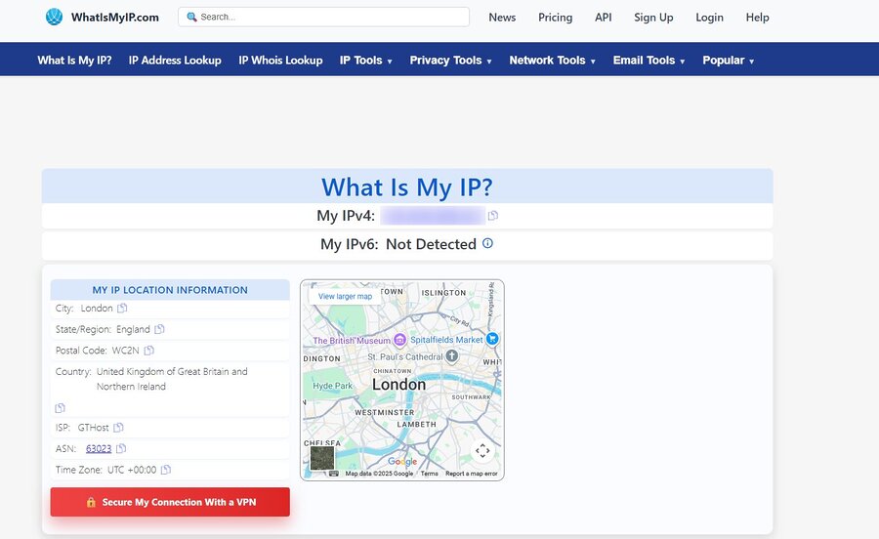The image size is (879, 539).
Task: Go to IP Whois Lookup page
Action: (x=280, y=61)
